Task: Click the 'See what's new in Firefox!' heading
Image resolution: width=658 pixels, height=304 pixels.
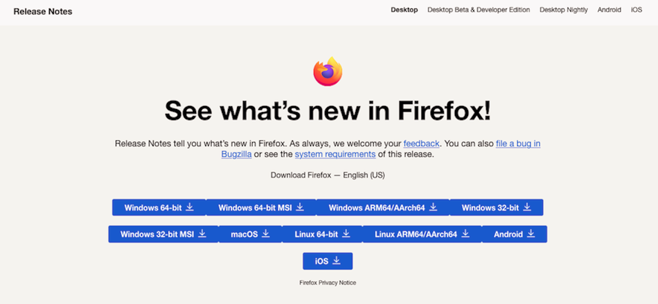Action: (328, 110)
